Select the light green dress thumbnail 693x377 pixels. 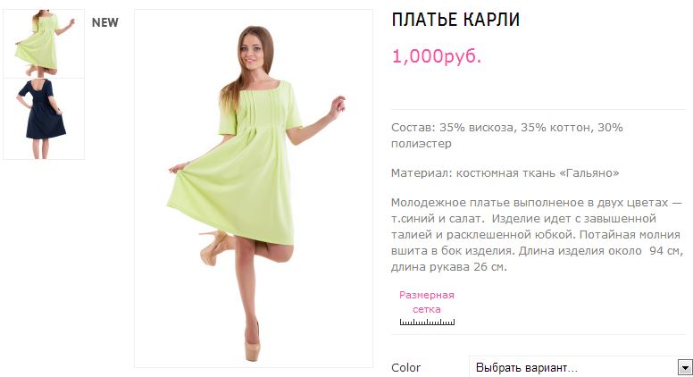44,43
